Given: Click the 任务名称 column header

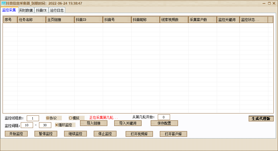Looking at the screenshot, I should pyautogui.click(x=32, y=20).
